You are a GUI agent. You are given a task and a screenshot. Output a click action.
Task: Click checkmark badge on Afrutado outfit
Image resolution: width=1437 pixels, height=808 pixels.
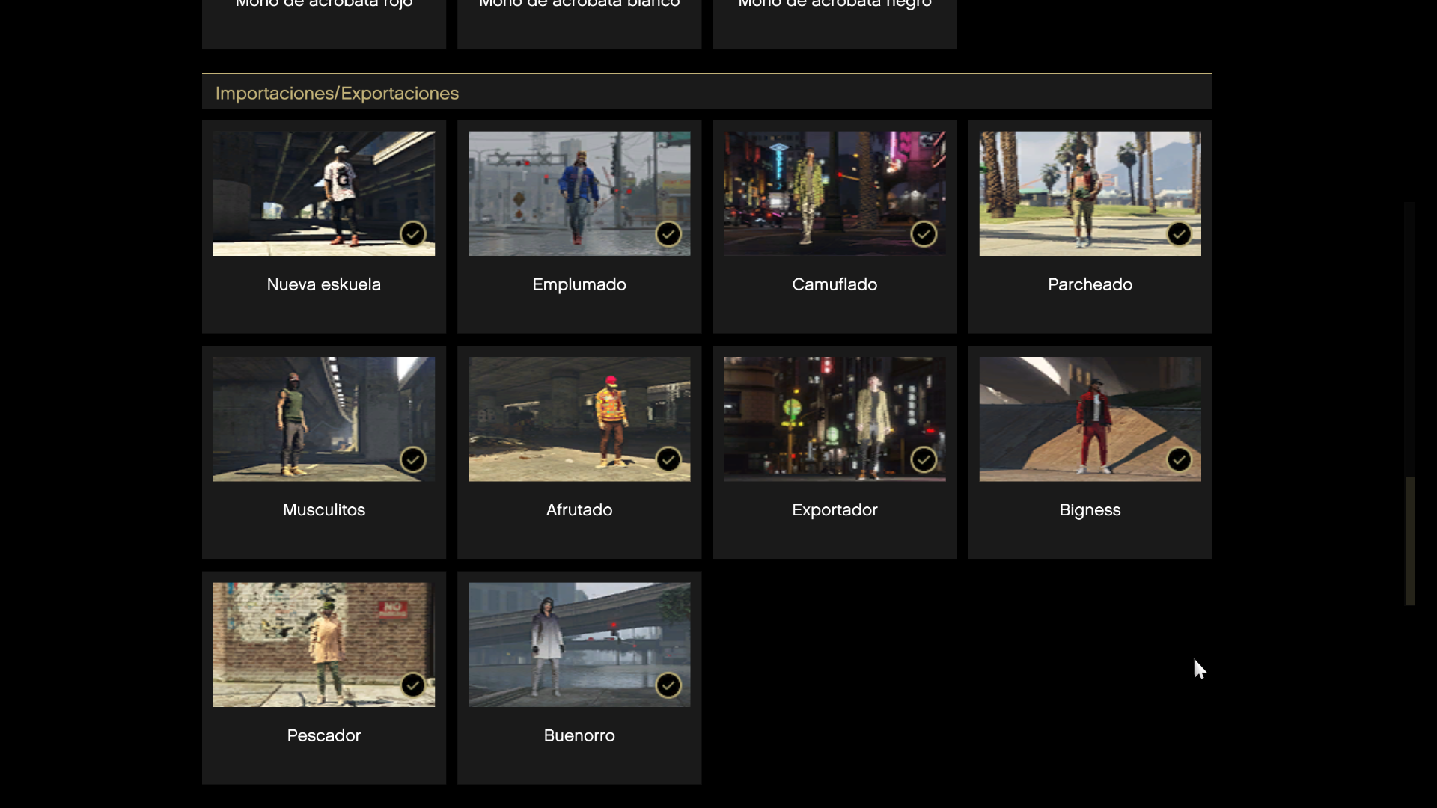[x=668, y=459]
